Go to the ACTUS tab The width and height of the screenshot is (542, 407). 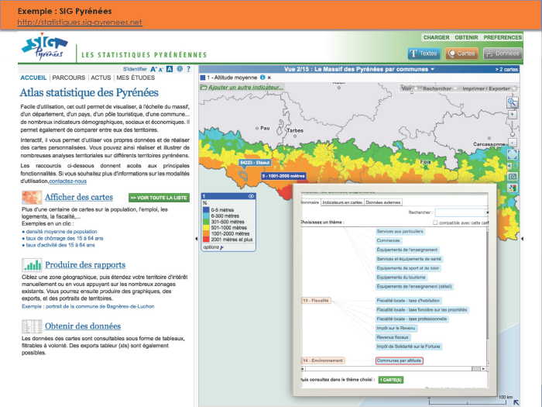tap(101, 78)
